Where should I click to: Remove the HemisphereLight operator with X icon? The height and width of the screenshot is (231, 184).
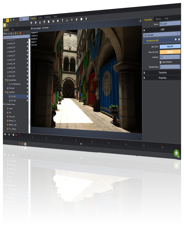point(179,39)
